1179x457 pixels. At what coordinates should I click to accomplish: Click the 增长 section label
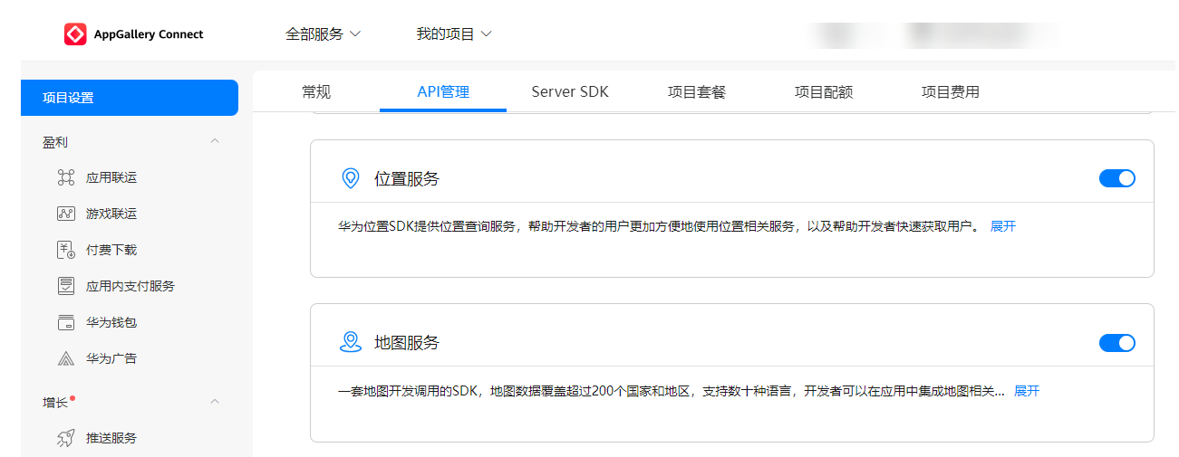tap(55, 403)
